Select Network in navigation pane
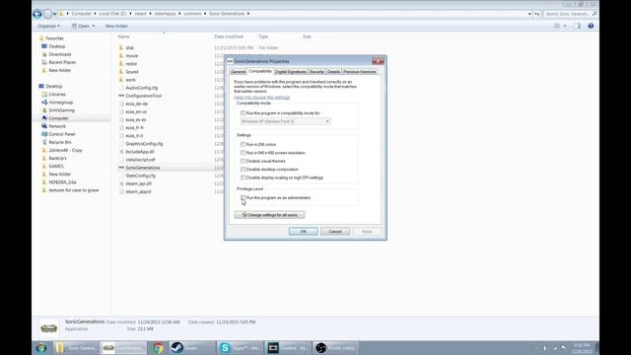Image resolution: width=631 pixels, height=355 pixels. tap(57, 126)
